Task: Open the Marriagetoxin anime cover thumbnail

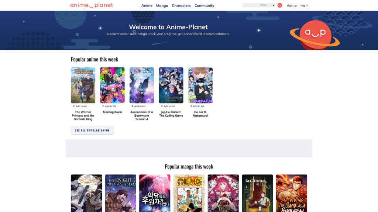Action: [x=112, y=85]
